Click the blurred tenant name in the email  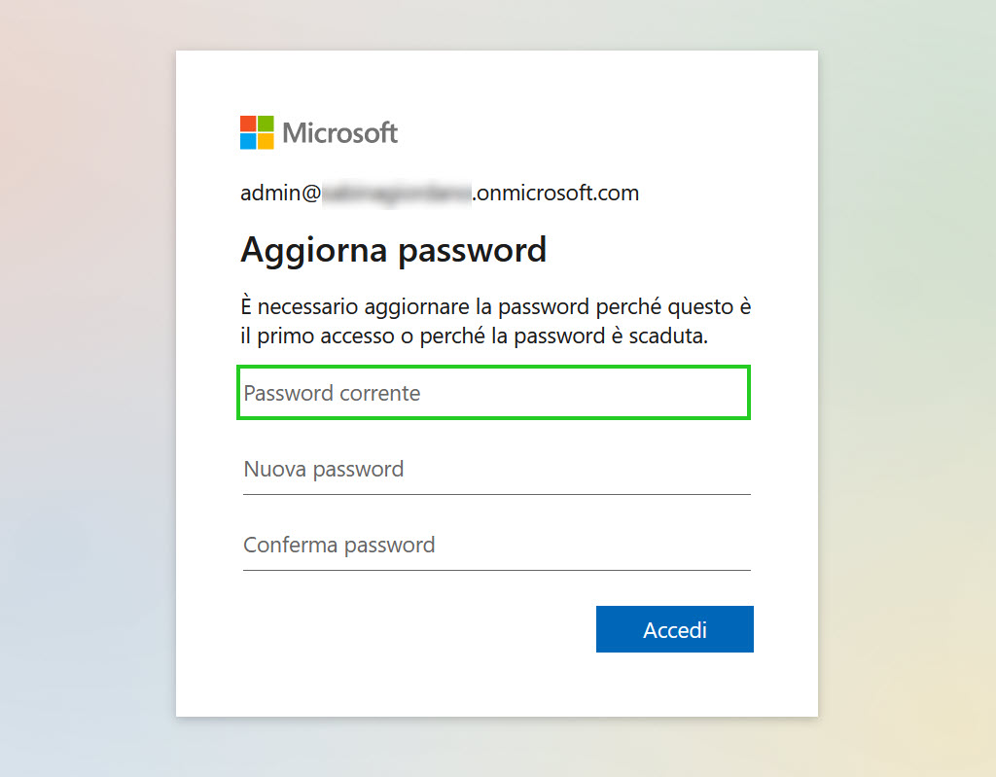[397, 194]
